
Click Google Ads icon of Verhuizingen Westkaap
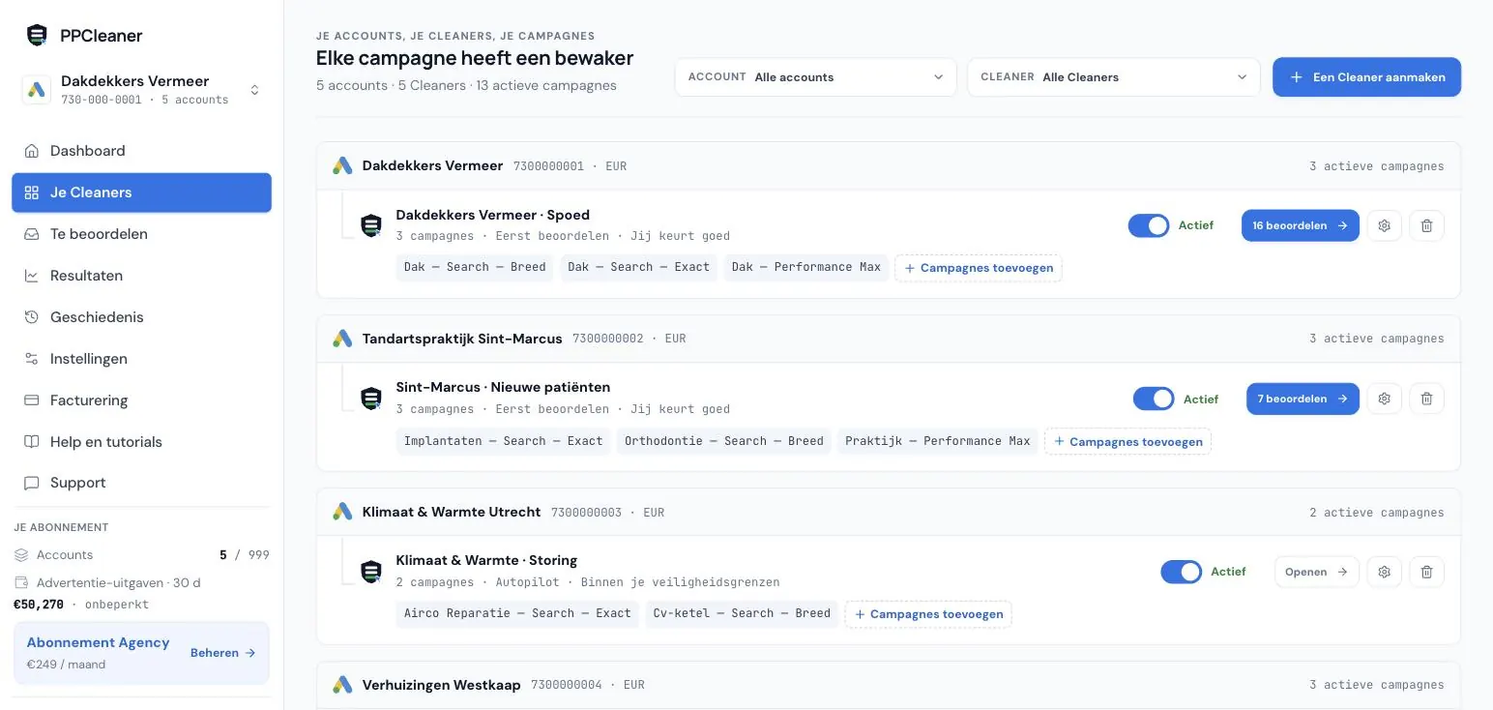point(342,685)
